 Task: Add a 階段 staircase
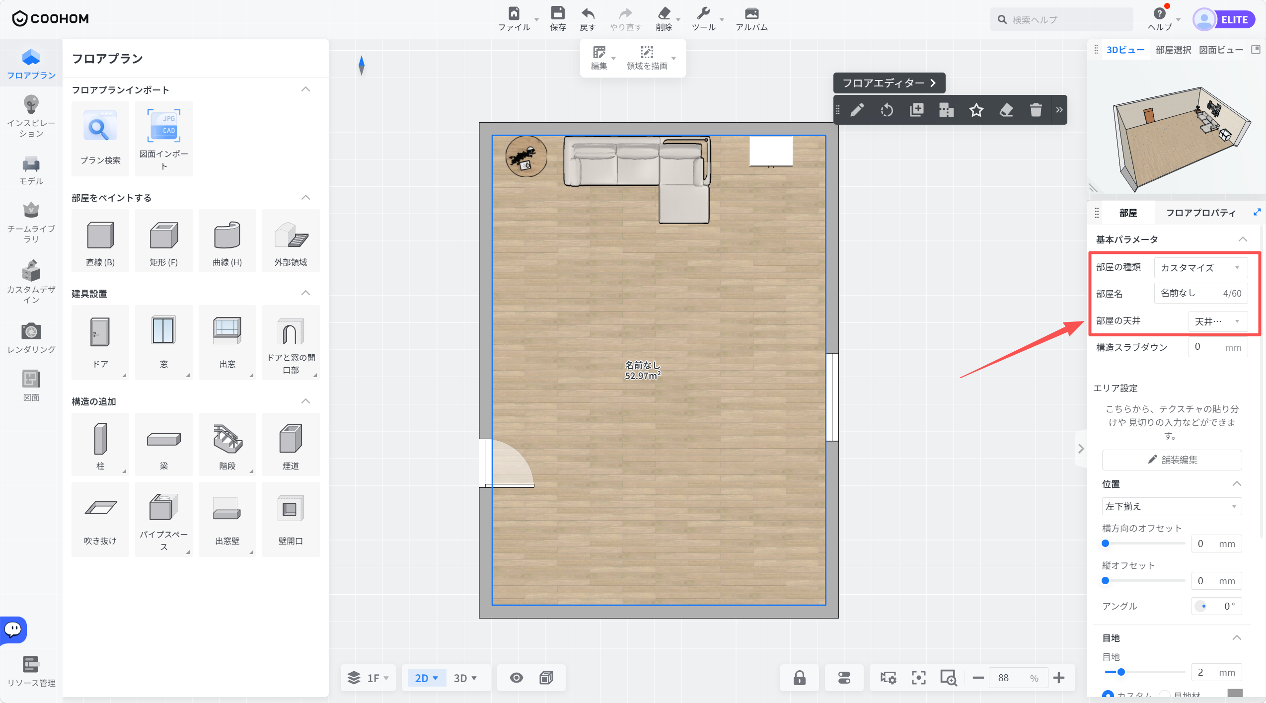[x=227, y=445]
